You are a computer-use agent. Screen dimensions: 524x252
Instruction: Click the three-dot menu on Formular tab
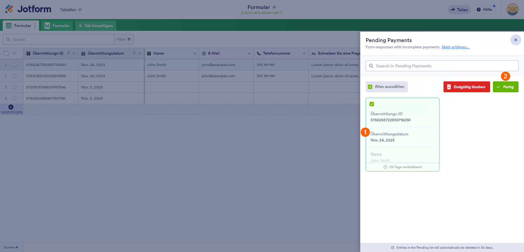[x=35, y=26]
